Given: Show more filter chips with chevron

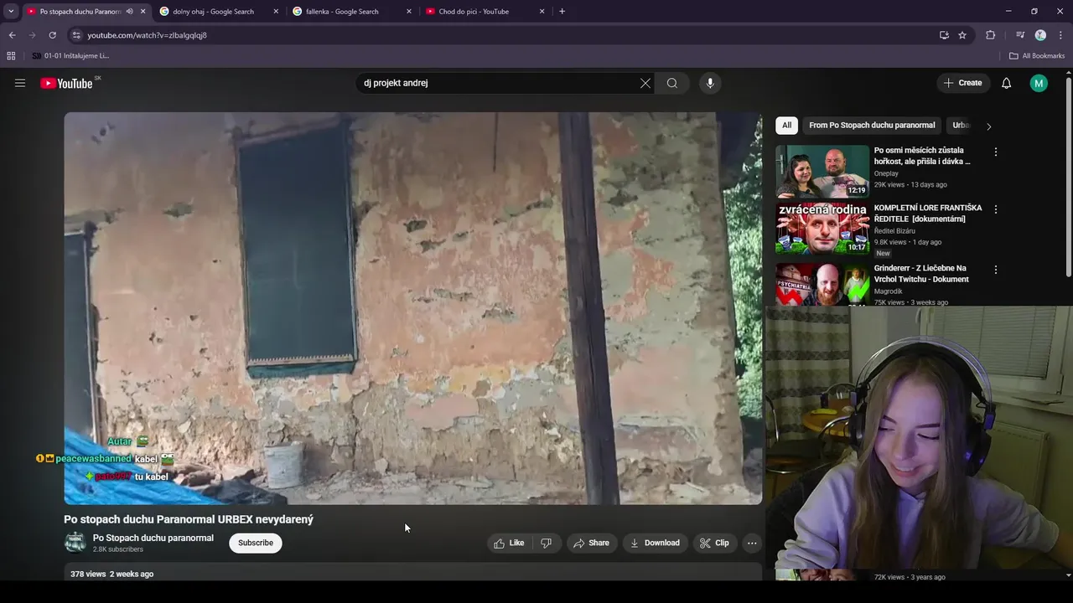Looking at the screenshot, I should click(x=988, y=126).
